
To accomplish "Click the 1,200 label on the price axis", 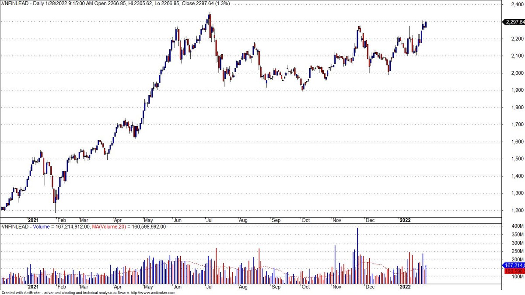I will point(511,210).
